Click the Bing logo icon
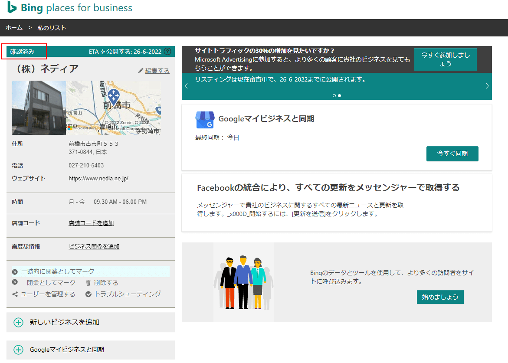 [x=12, y=7]
